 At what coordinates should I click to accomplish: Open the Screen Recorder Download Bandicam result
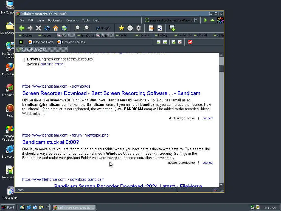tap(111, 93)
